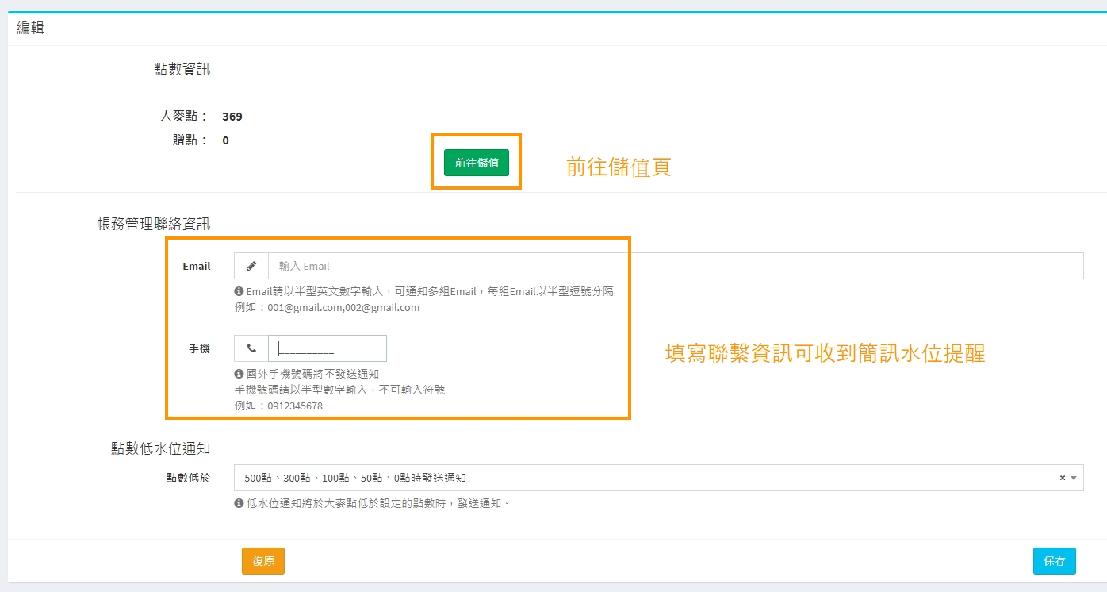Click the orange 復原 button

pyautogui.click(x=263, y=561)
